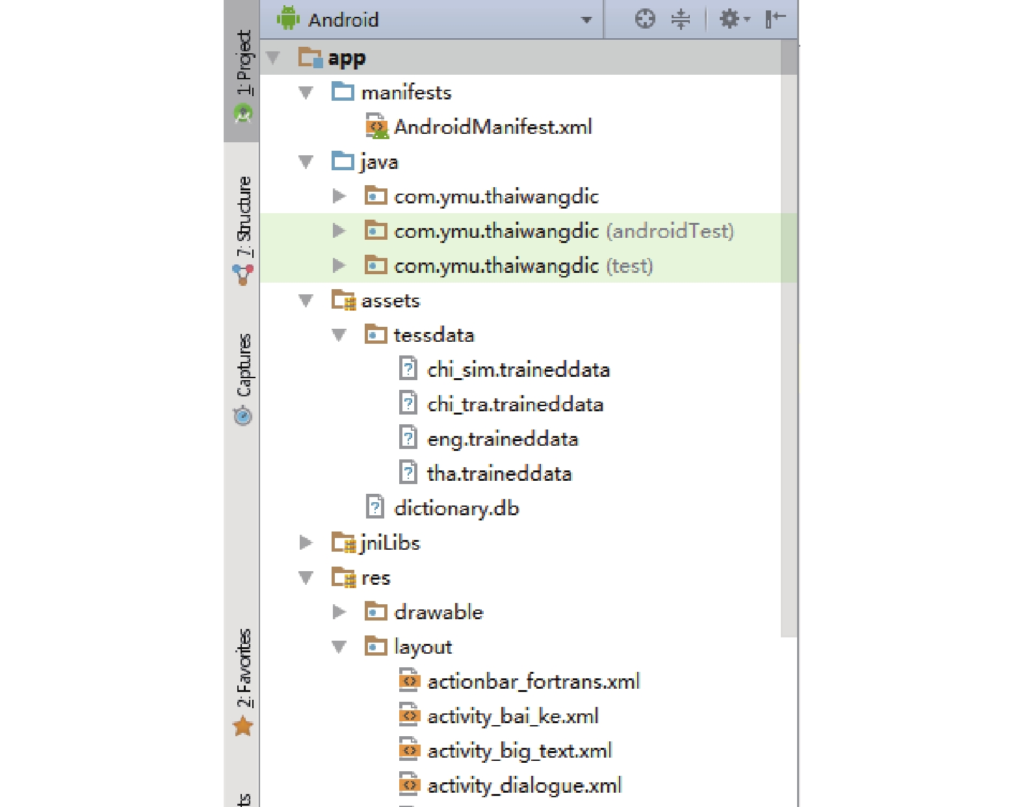Click the project tree vertical scrollbar
1024x807 pixels.
[x=789, y=338]
